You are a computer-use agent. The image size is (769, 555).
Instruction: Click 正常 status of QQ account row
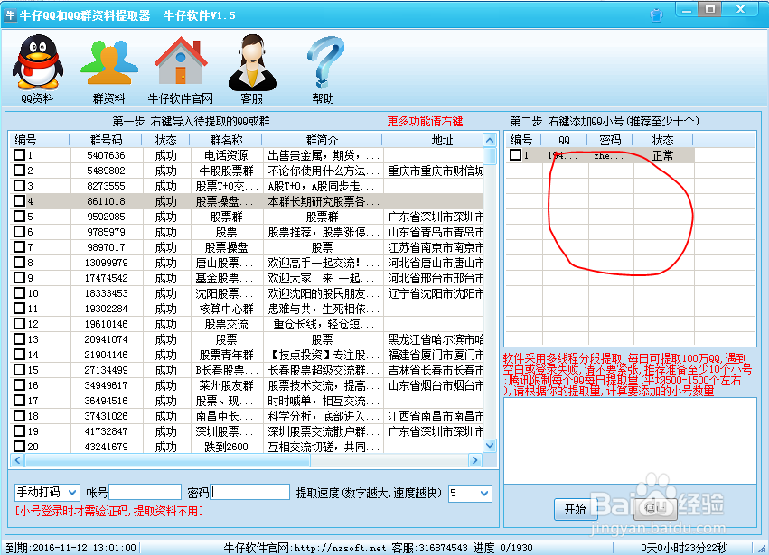662,155
